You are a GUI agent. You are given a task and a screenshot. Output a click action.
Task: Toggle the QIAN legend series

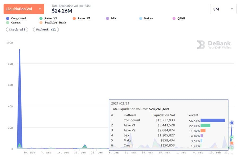click(179, 18)
